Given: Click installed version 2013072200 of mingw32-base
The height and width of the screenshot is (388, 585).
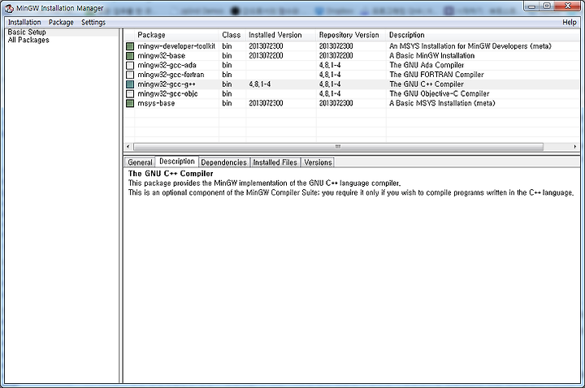Looking at the screenshot, I should (266, 56).
